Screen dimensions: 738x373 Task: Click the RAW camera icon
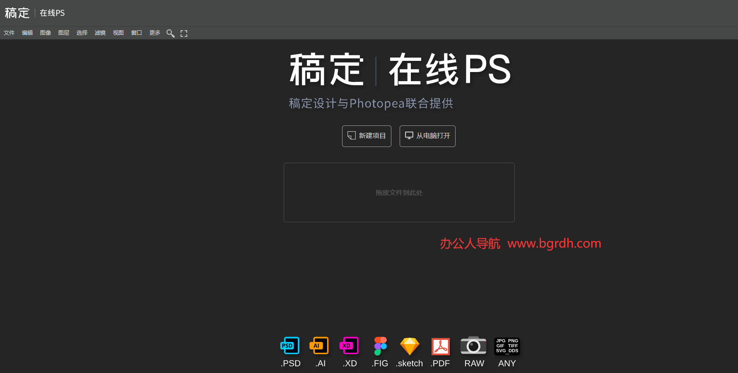(473, 345)
